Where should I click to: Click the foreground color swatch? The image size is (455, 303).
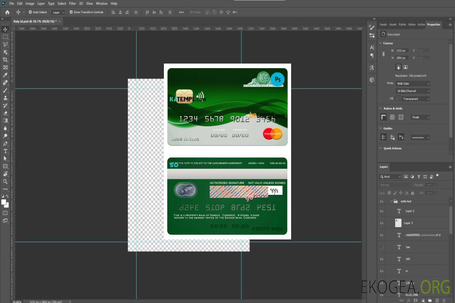click(x=4, y=202)
